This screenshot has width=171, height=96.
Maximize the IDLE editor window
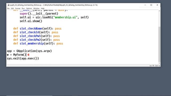pyautogui.click(x=151, y=5)
